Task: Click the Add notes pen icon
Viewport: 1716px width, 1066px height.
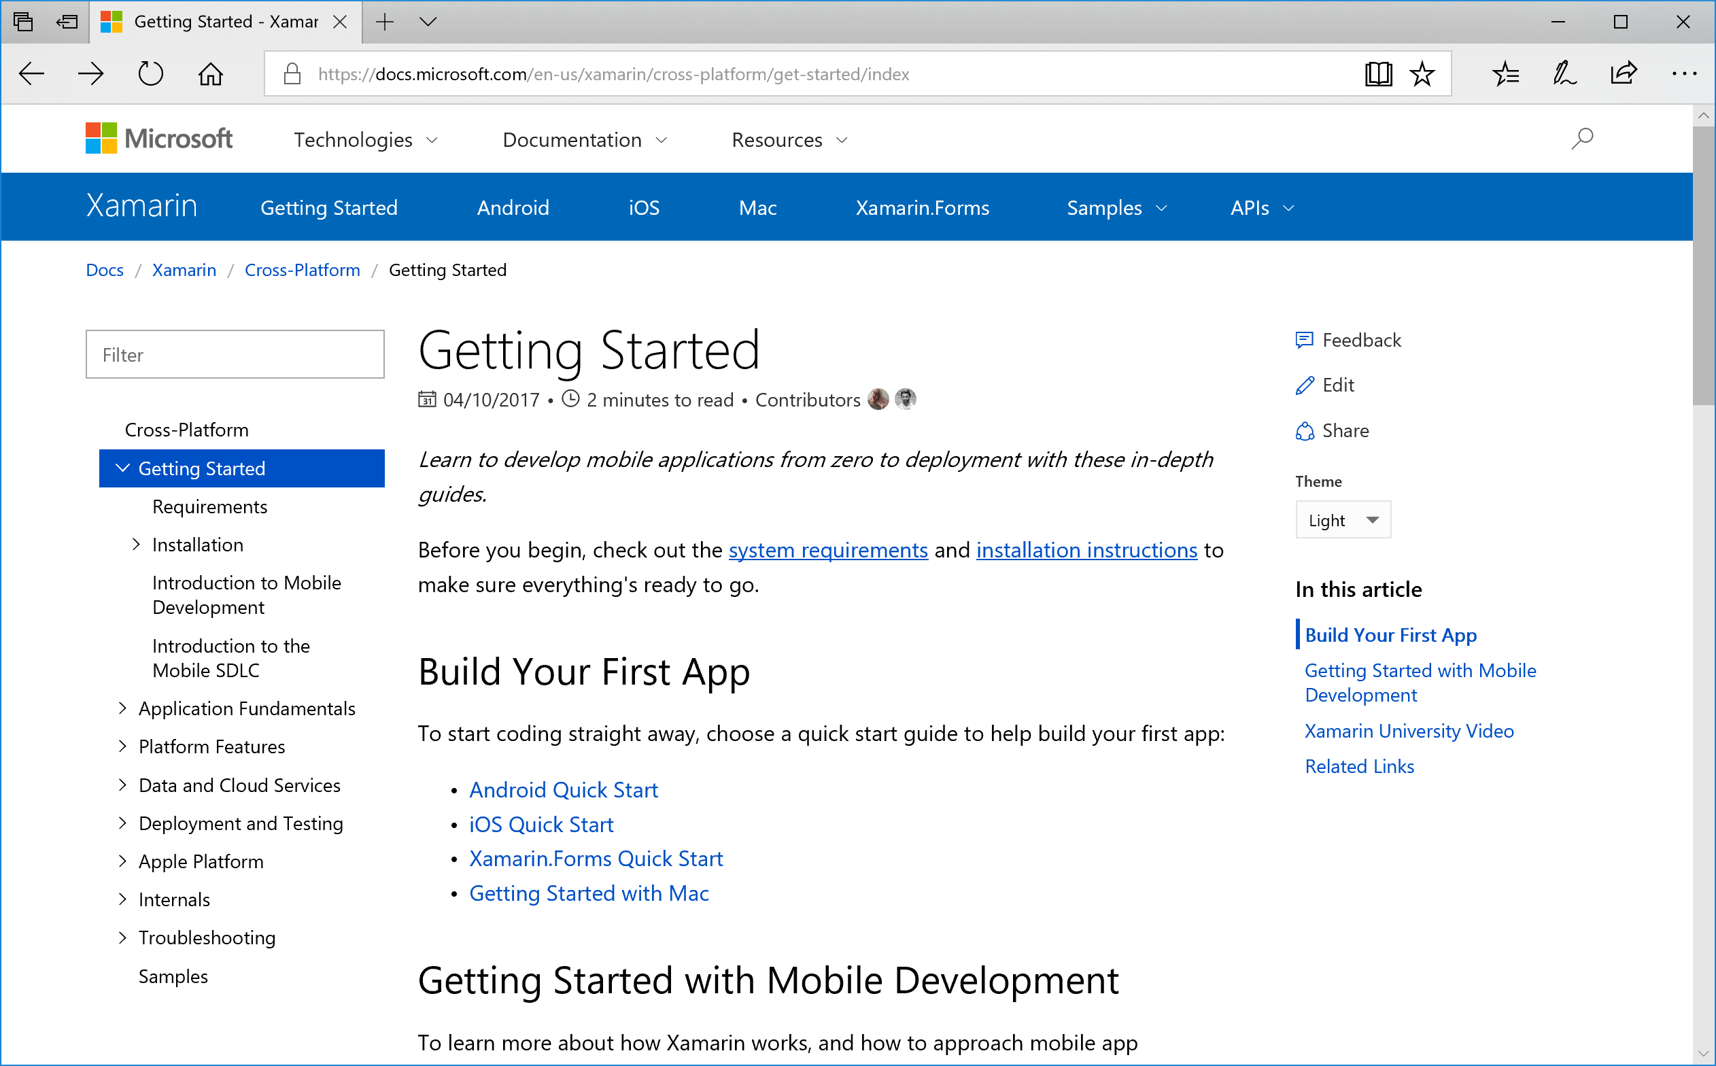Action: [1564, 74]
